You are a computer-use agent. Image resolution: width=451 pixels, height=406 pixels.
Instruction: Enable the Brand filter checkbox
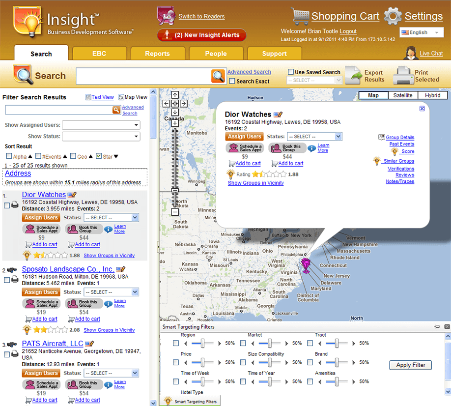pyautogui.click(x=310, y=362)
